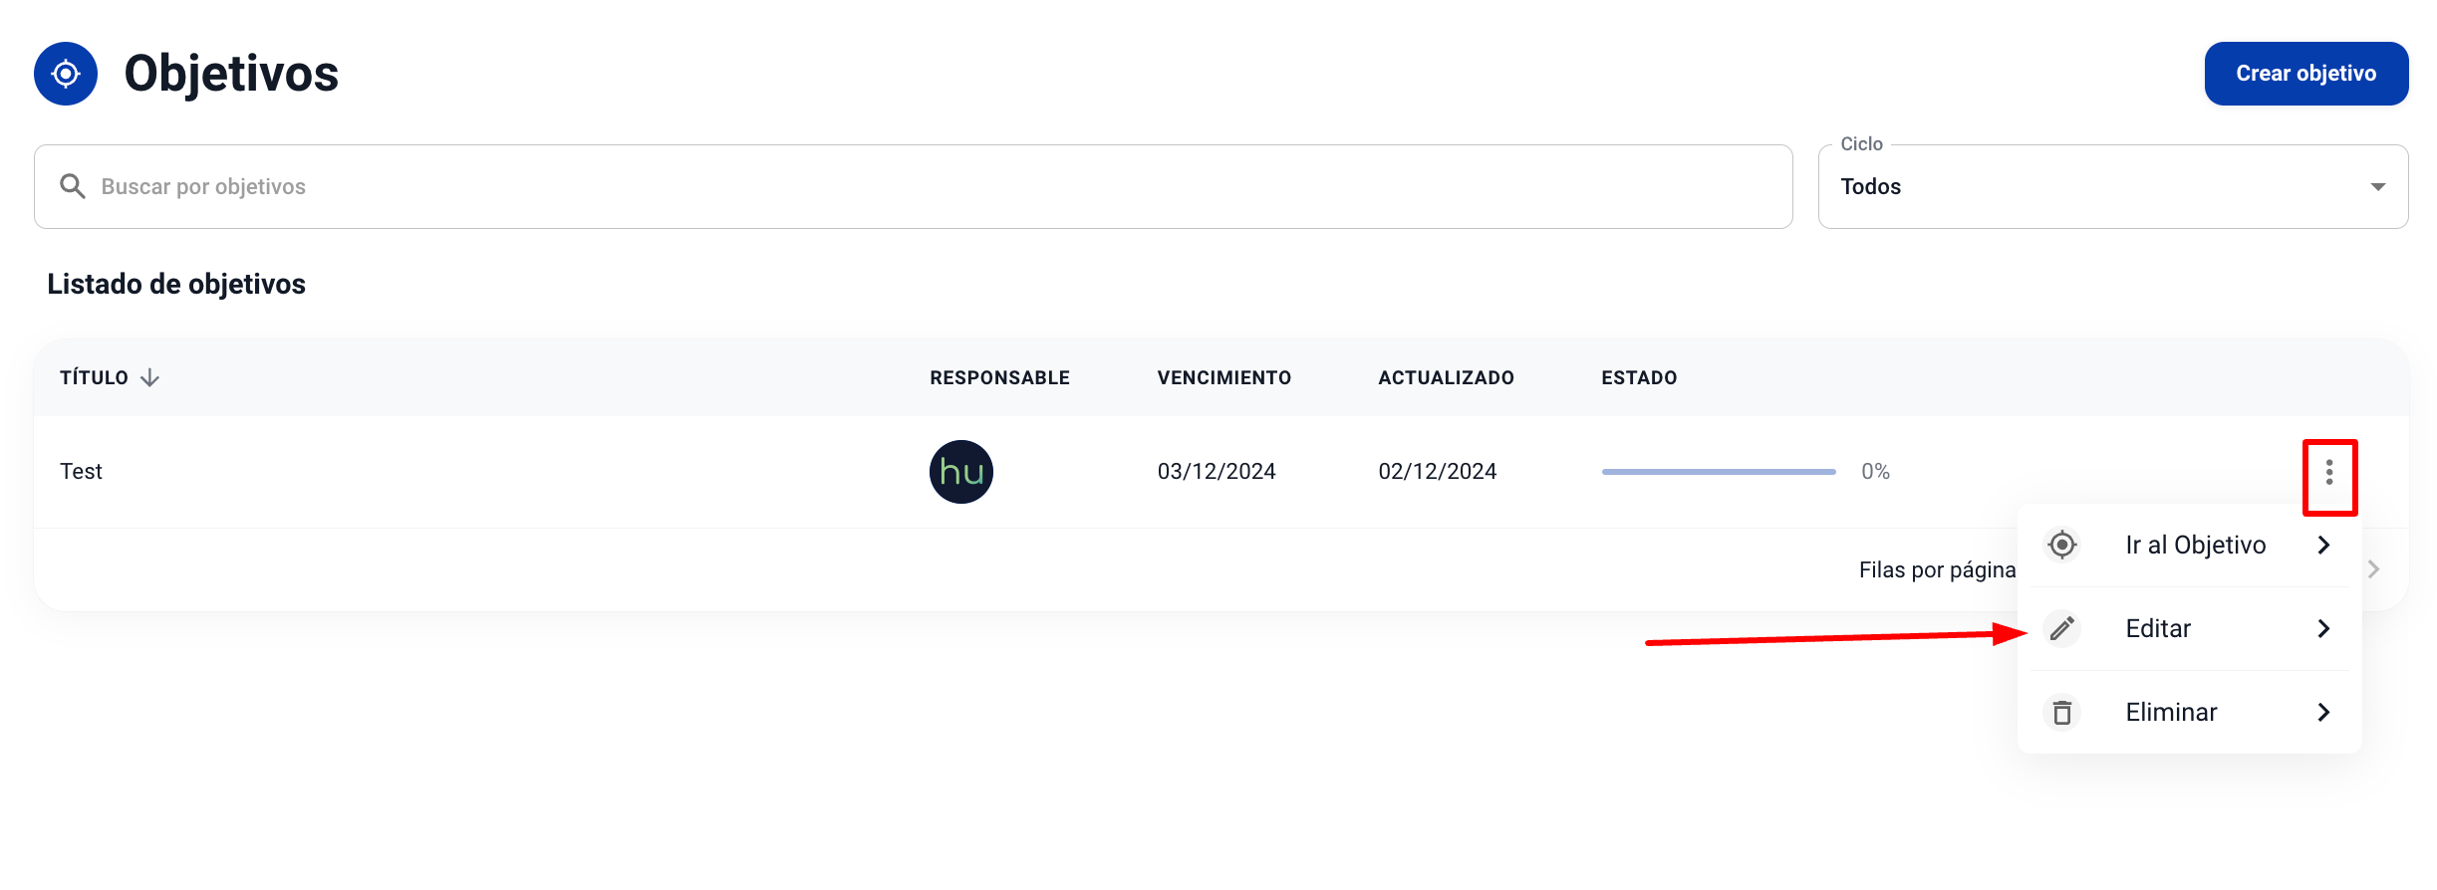Click the pencil icon beside Editar

[x=2061, y=628]
